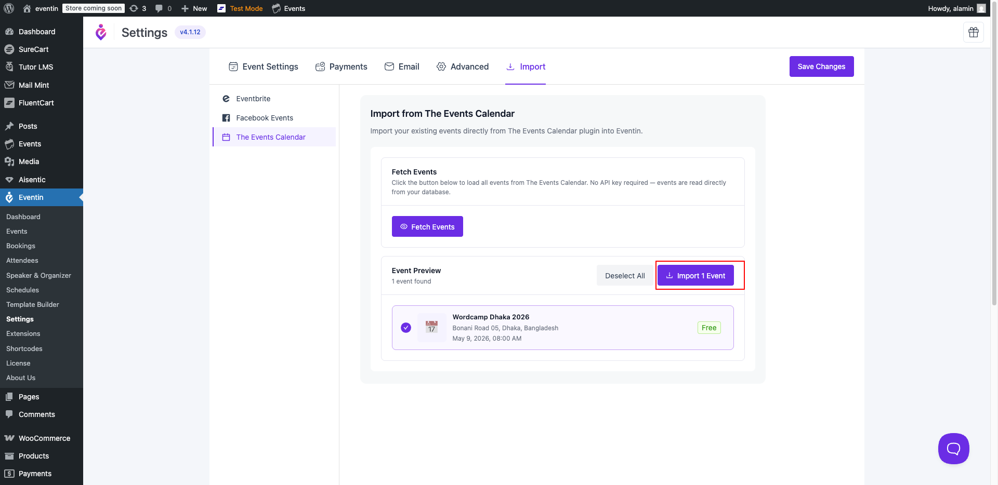Open Payments in the bottom sidebar
The height and width of the screenshot is (485, 998).
click(x=42, y=474)
